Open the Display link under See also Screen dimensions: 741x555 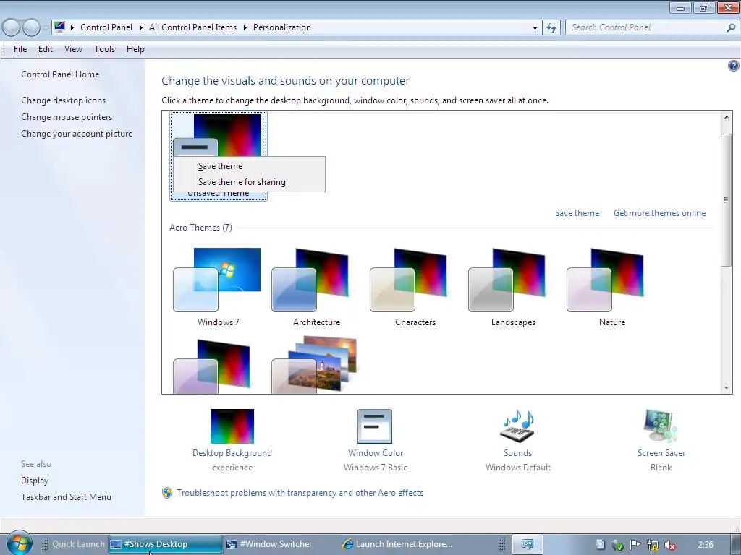click(x=35, y=481)
